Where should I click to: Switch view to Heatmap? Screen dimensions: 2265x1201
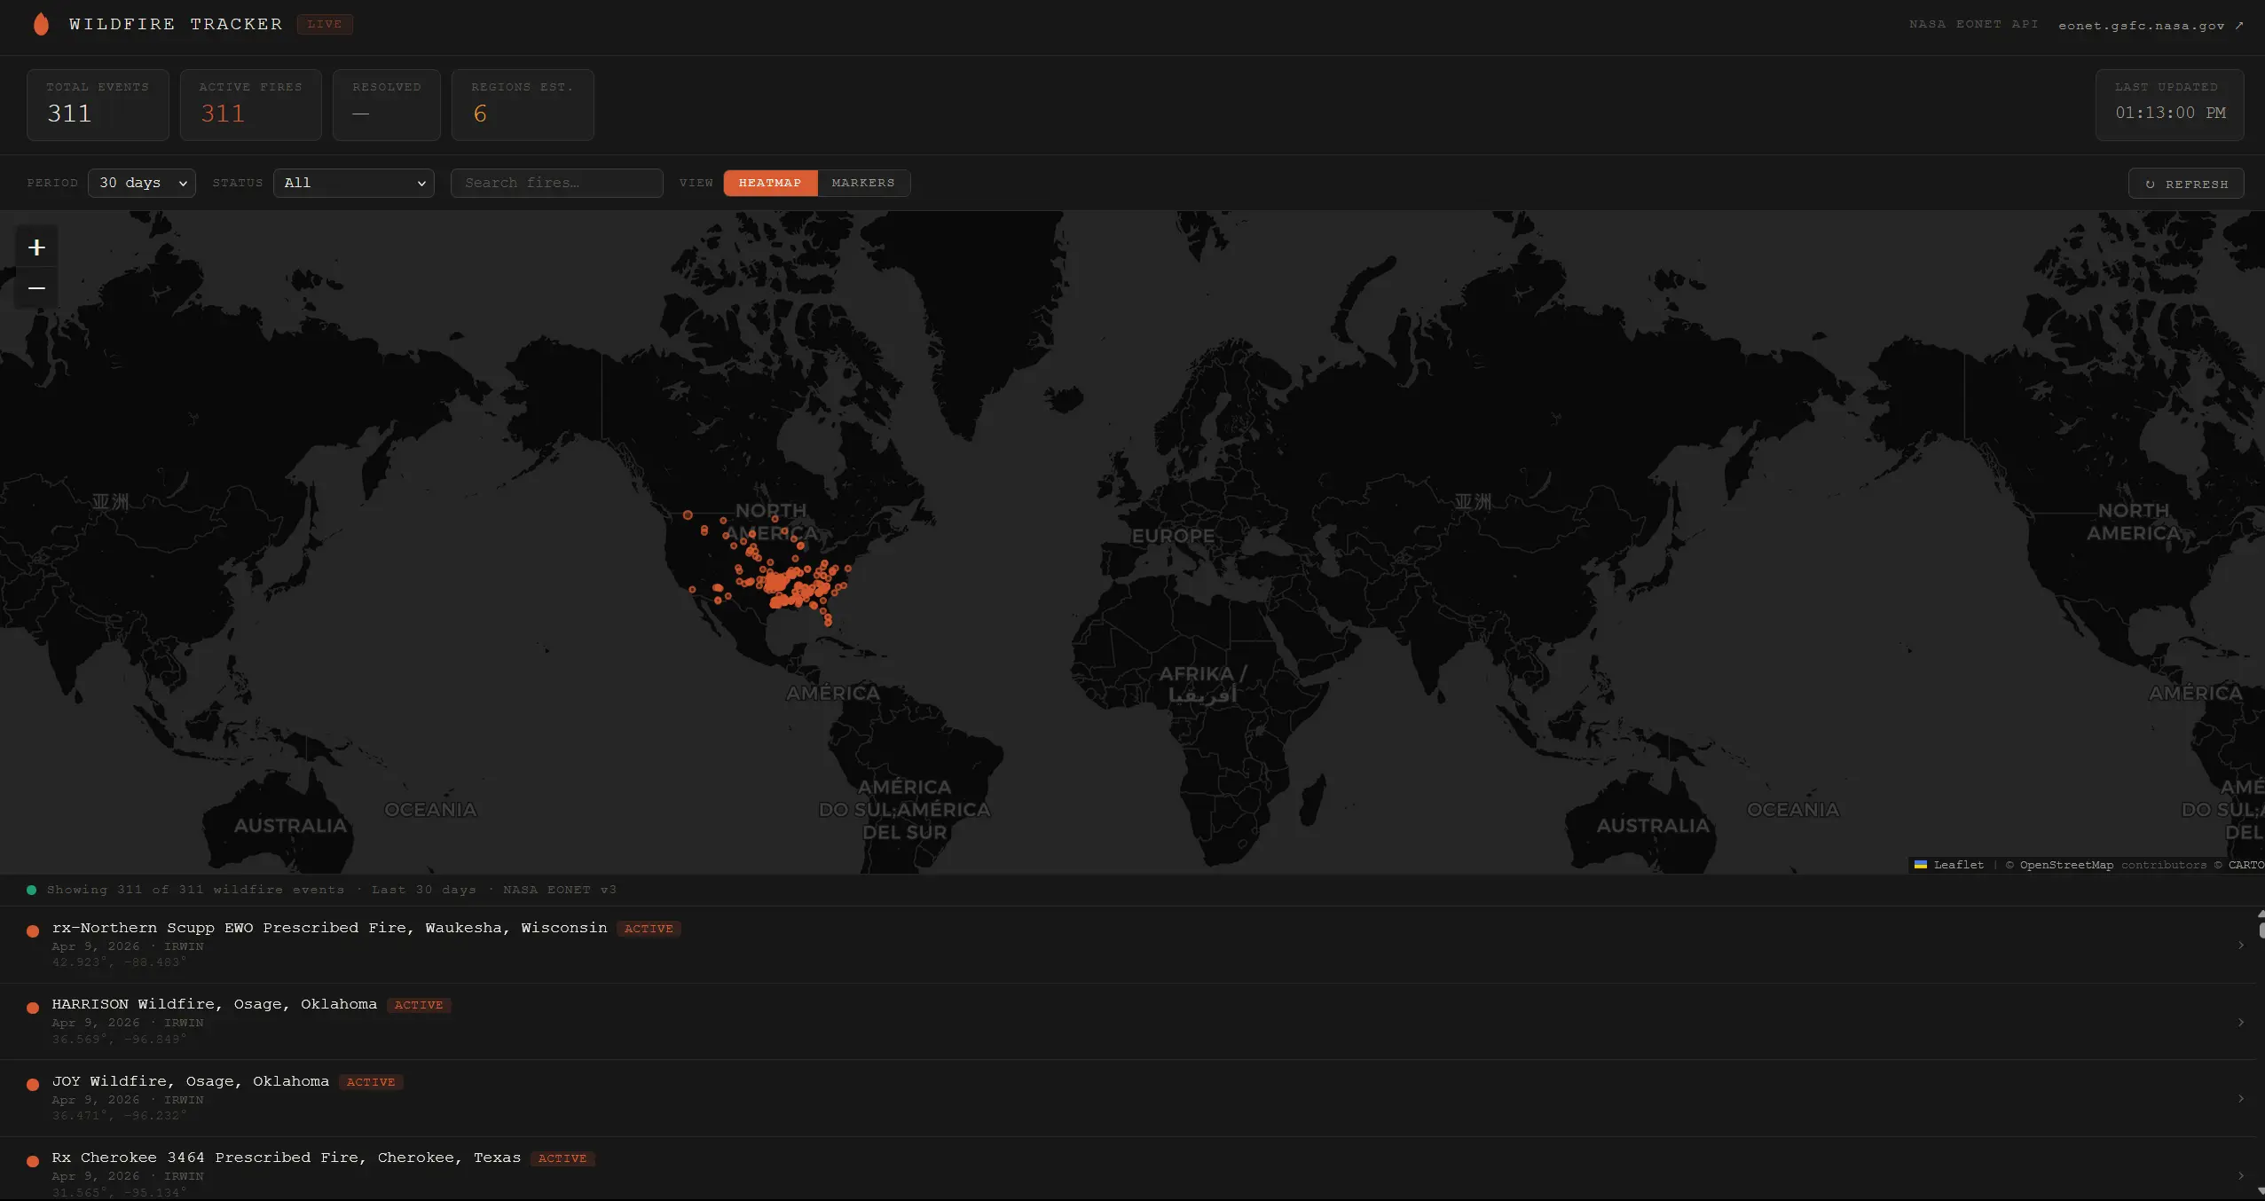tap(770, 183)
